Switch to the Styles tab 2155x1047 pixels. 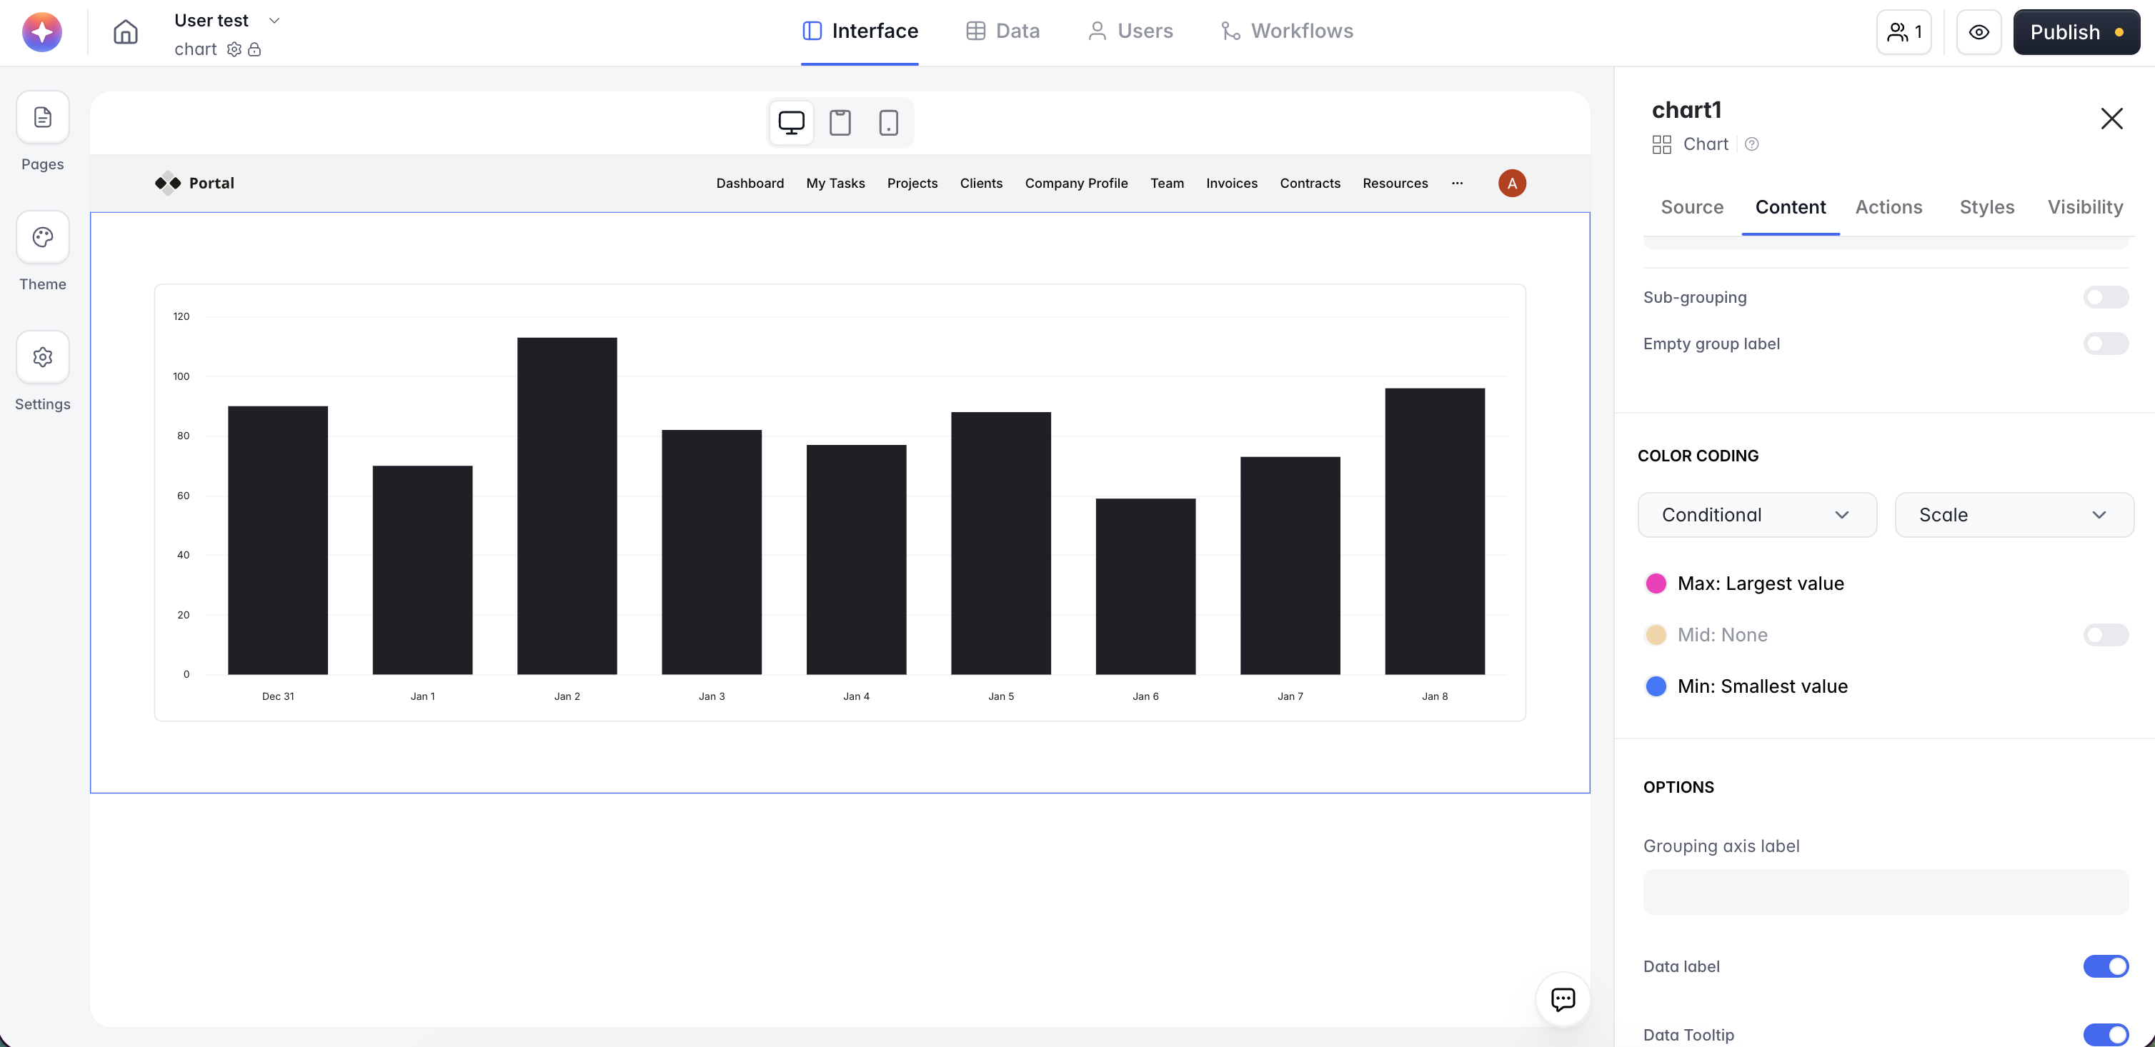(1986, 207)
